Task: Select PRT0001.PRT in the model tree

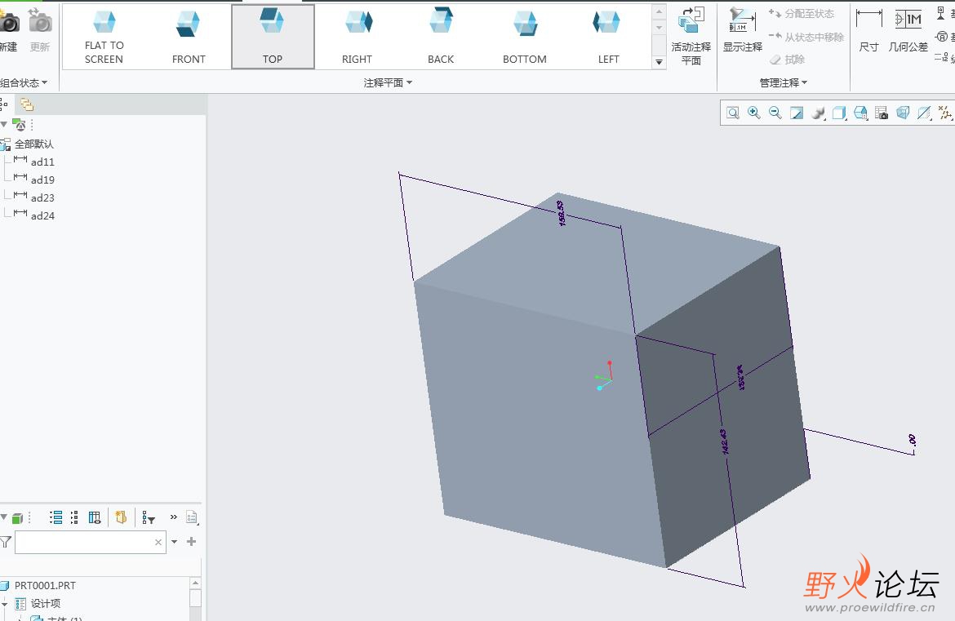Action: click(x=45, y=585)
